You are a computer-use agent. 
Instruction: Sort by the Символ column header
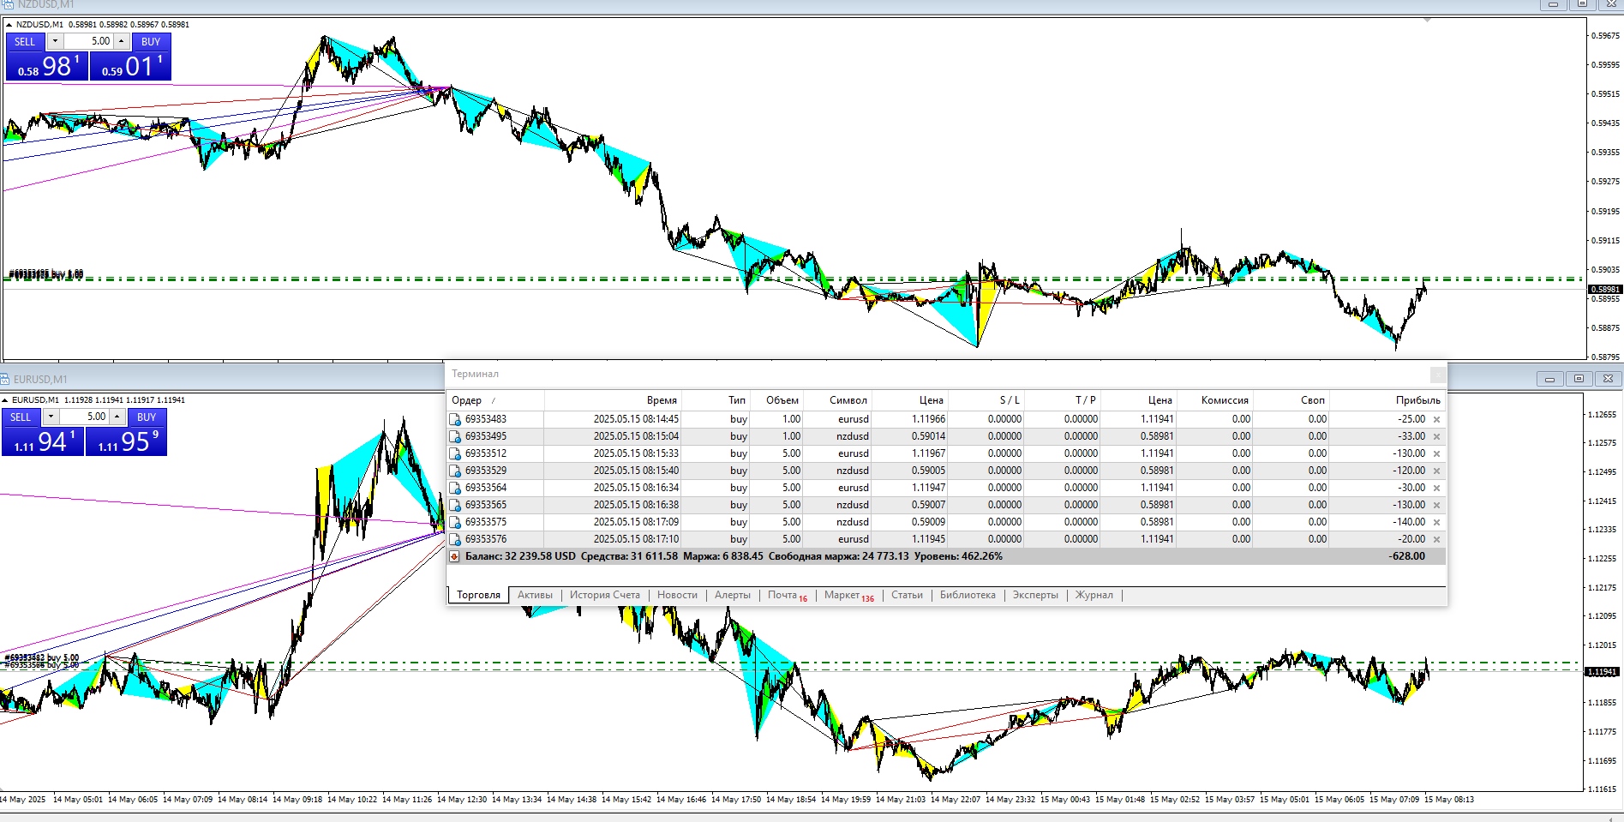tap(837, 400)
